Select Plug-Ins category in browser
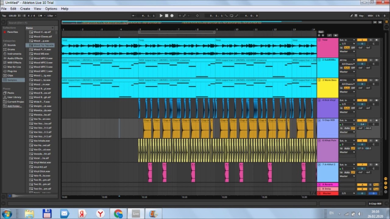This screenshot has width=390, height=219. click(x=12, y=71)
